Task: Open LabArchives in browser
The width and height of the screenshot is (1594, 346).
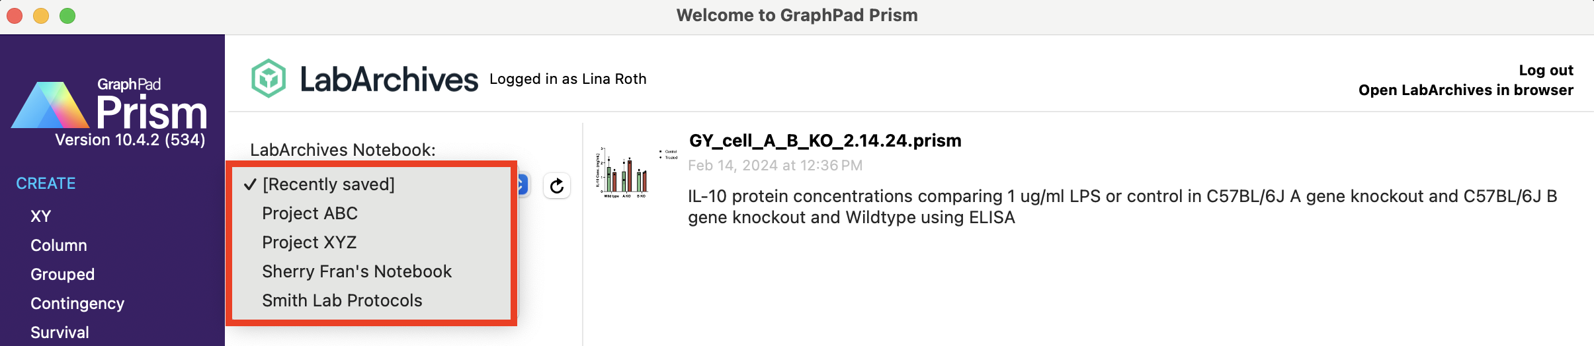Action: [1466, 90]
